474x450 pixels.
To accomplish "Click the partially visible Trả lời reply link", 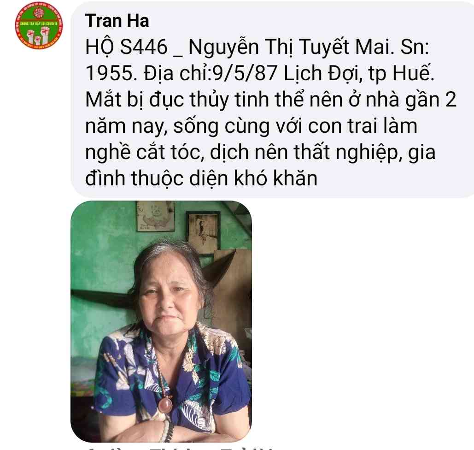I will tap(246, 448).
